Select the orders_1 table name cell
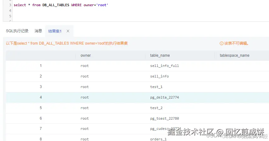 pyautogui.click(x=158, y=139)
